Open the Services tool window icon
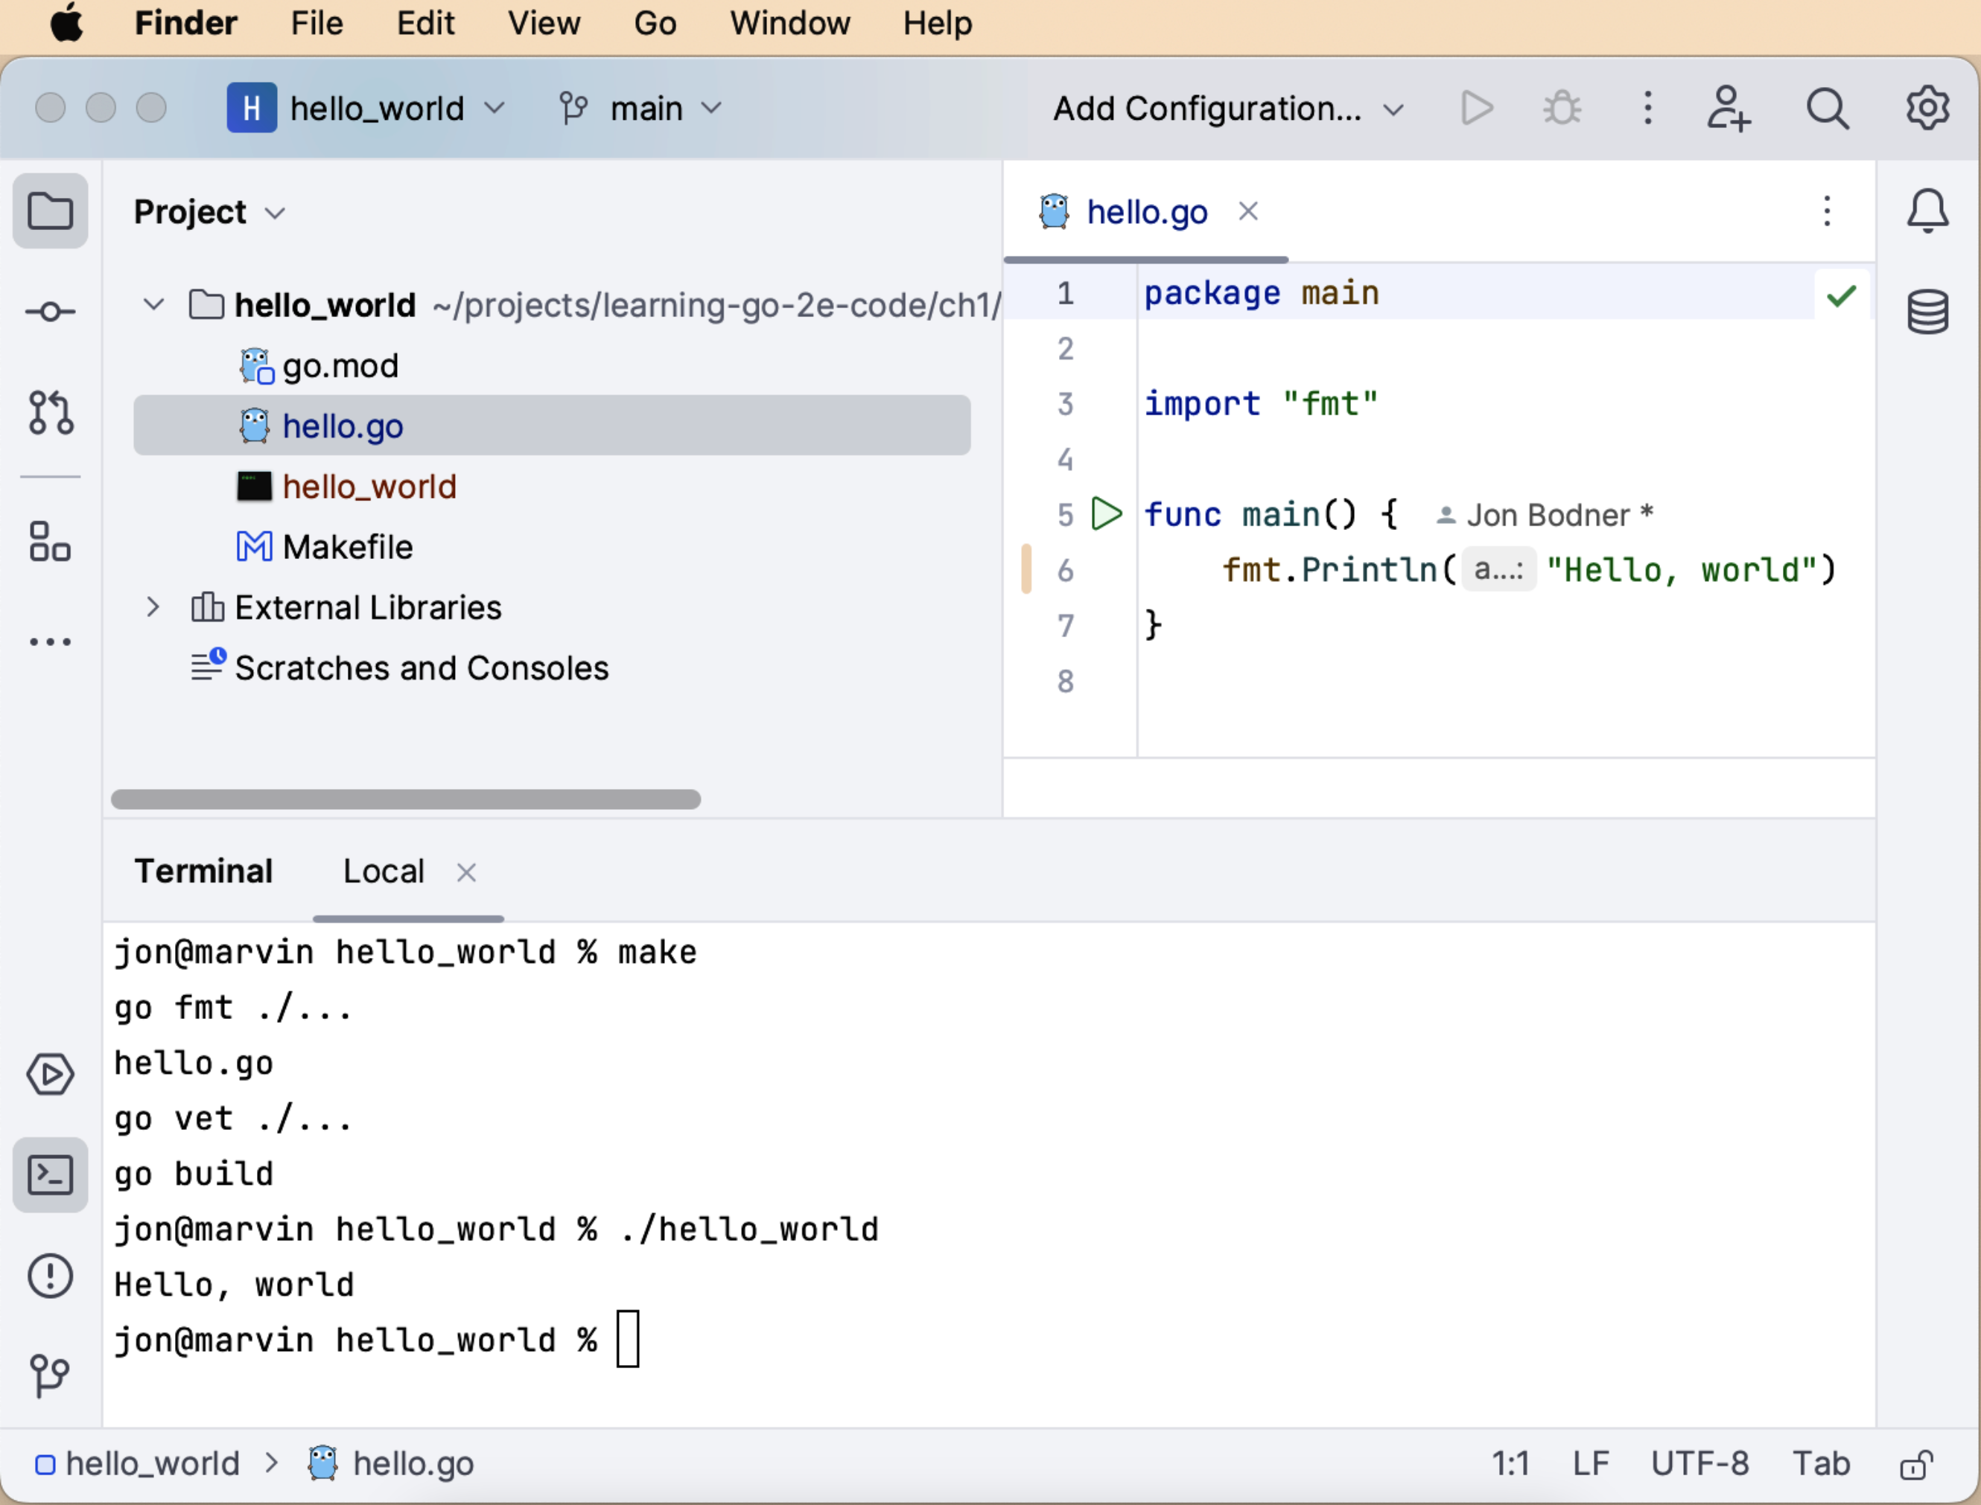The height and width of the screenshot is (1505, 1981). [50, 1074]
